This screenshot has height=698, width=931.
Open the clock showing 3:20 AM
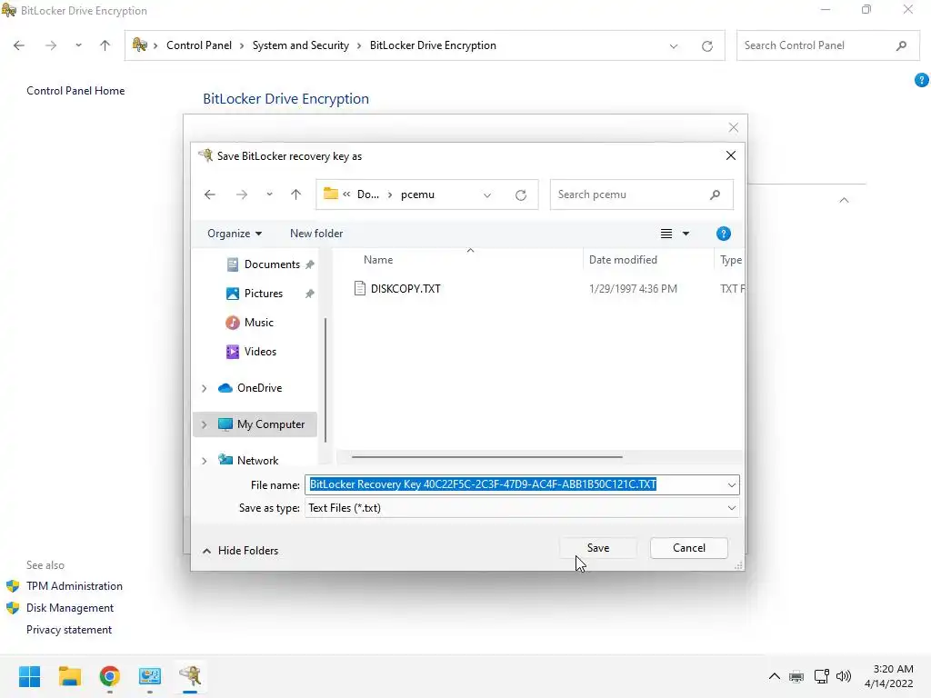click(889, 676)
